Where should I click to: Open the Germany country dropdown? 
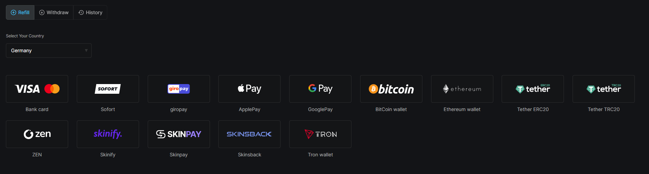(49, 51)
